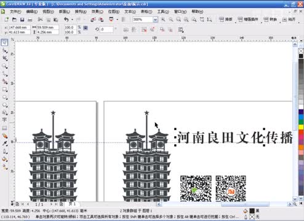Select the no-color X swatch
Screen dimensions: 304x221
click(301, 51)
